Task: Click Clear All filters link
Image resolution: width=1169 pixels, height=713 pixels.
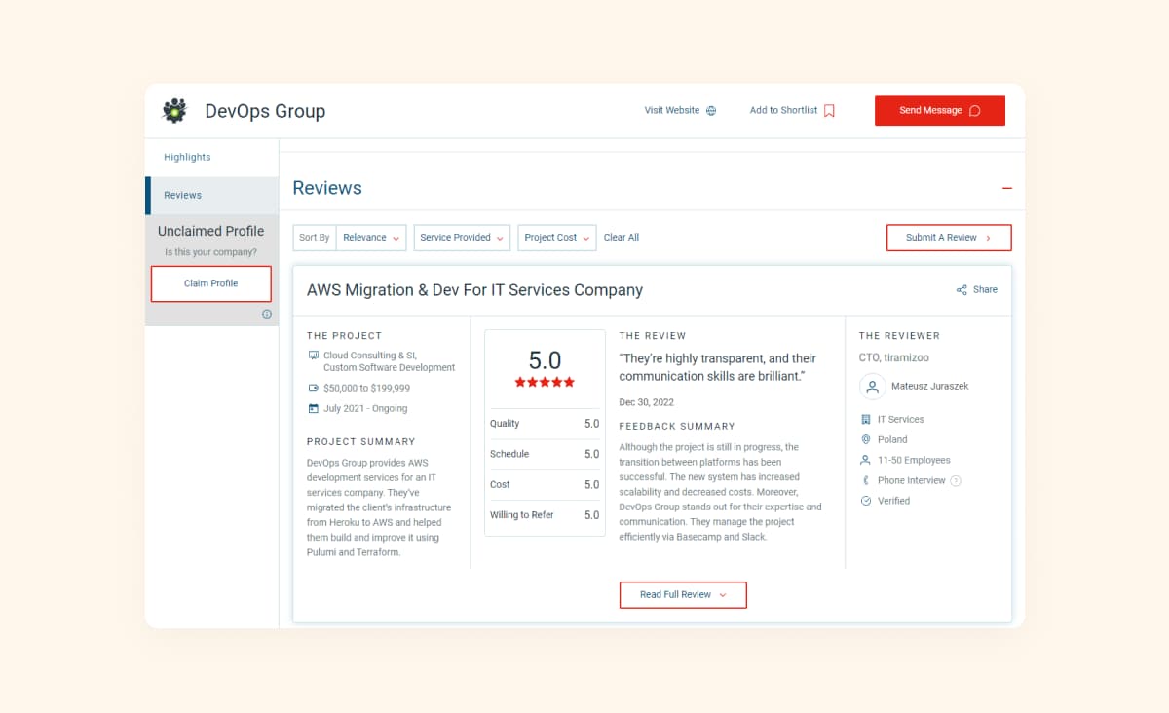Action: click(622, 238)
